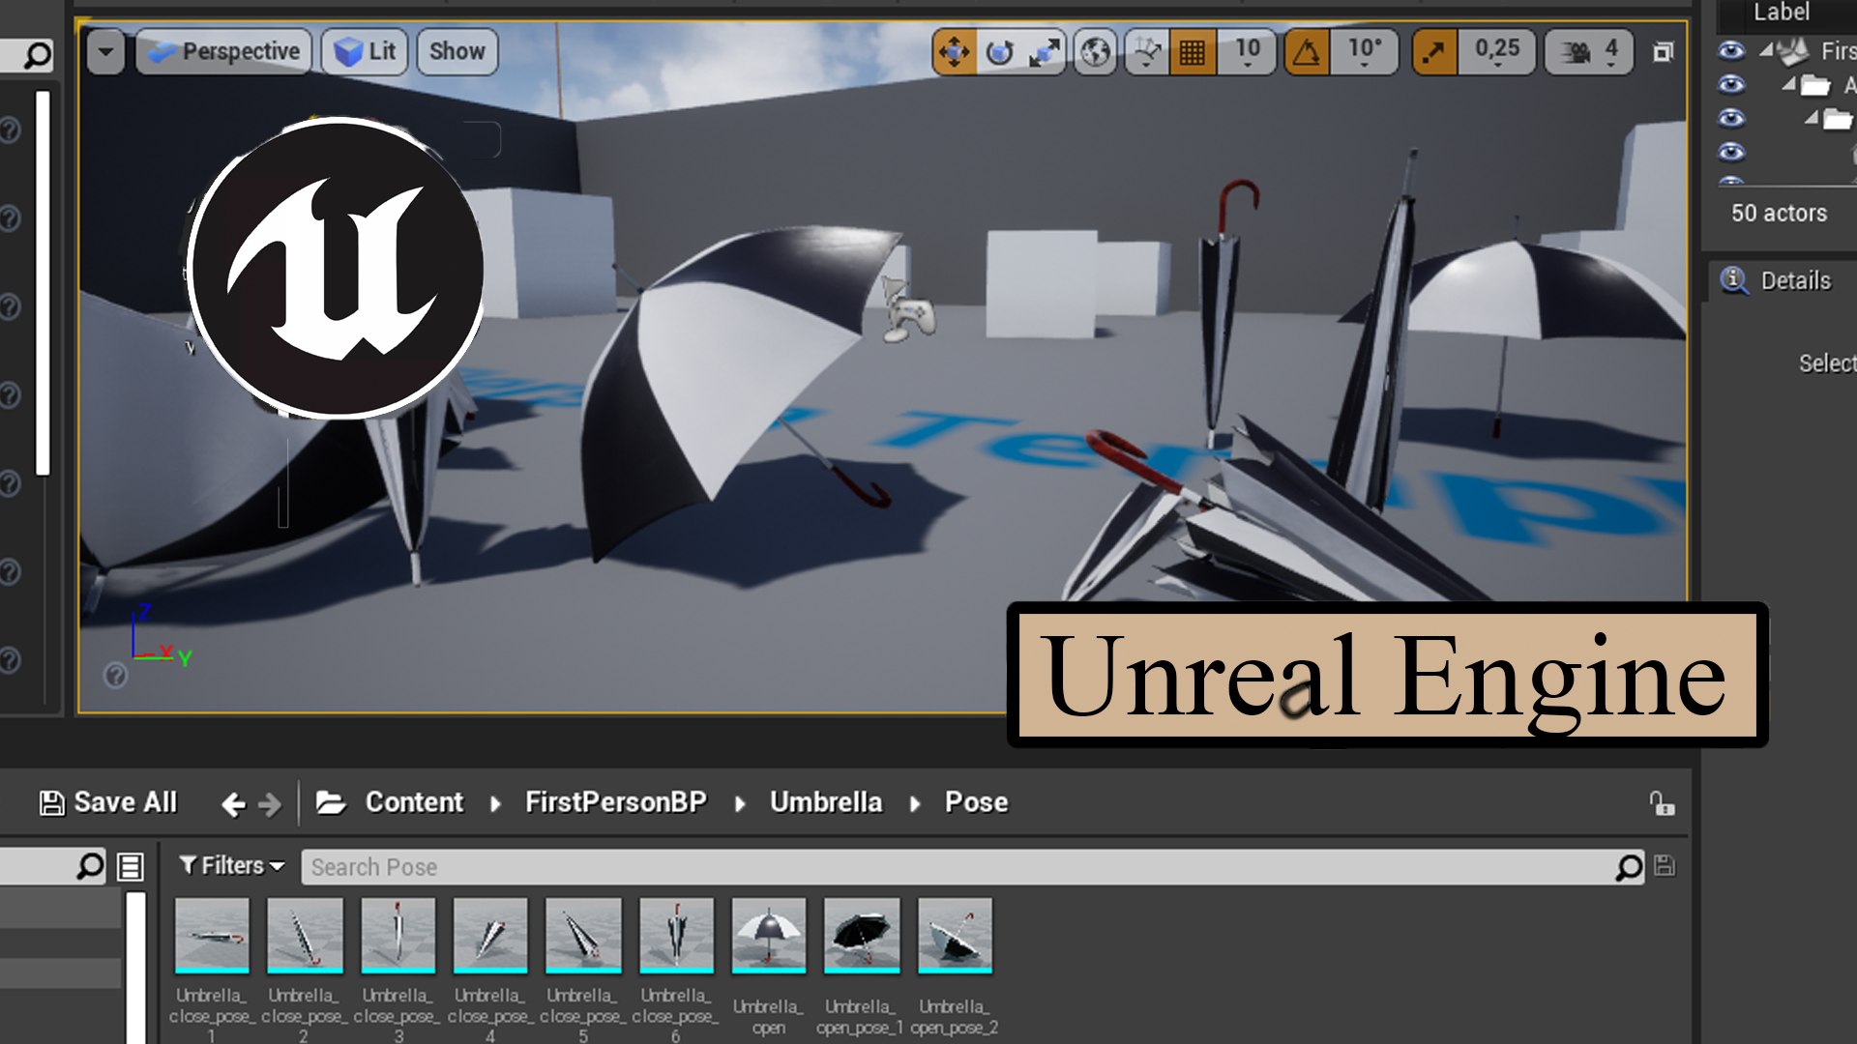1857x1044 pixels.
Task: Adjust camera speed 4 setting
Action: [x=1589, y=51]
